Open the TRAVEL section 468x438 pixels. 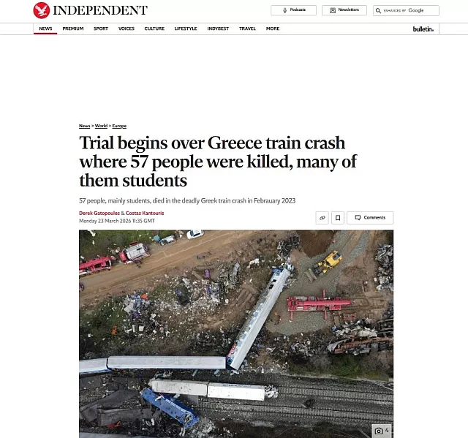pyautogui.click(x=247, y=29)
